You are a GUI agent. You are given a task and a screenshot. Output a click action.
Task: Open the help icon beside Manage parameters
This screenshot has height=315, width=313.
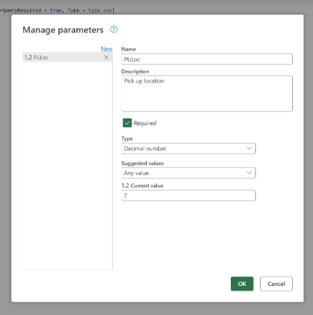click(114, 30)
